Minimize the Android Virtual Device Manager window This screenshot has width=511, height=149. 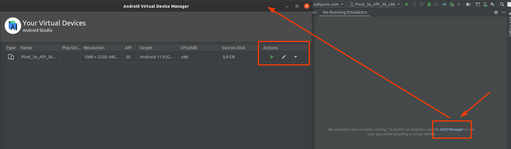point(287,6)
